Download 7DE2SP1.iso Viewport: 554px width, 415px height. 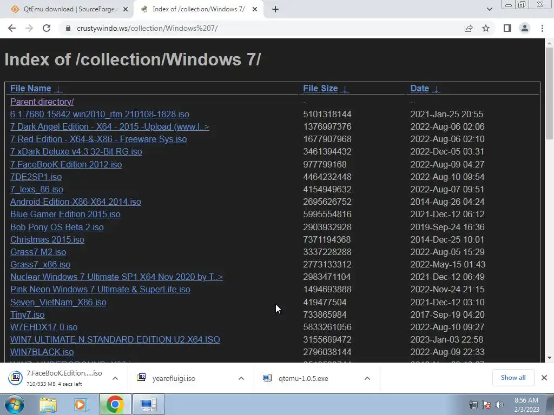36,177
